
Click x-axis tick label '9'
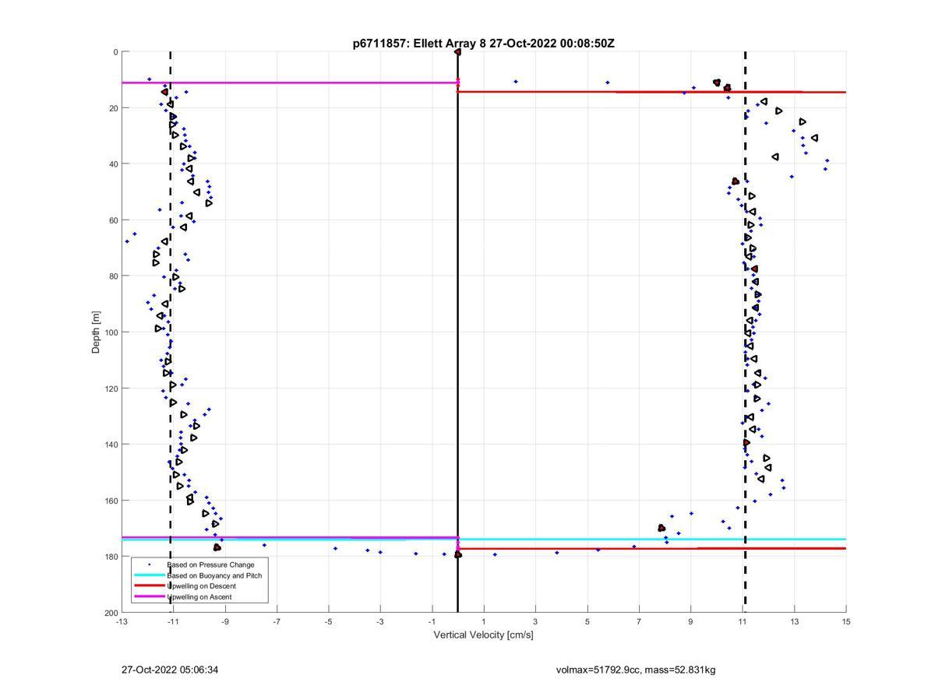click(691, 622)
